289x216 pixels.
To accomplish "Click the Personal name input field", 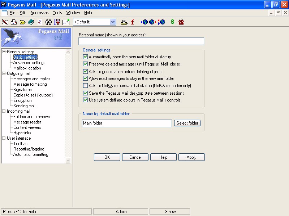I will [141, 41].
